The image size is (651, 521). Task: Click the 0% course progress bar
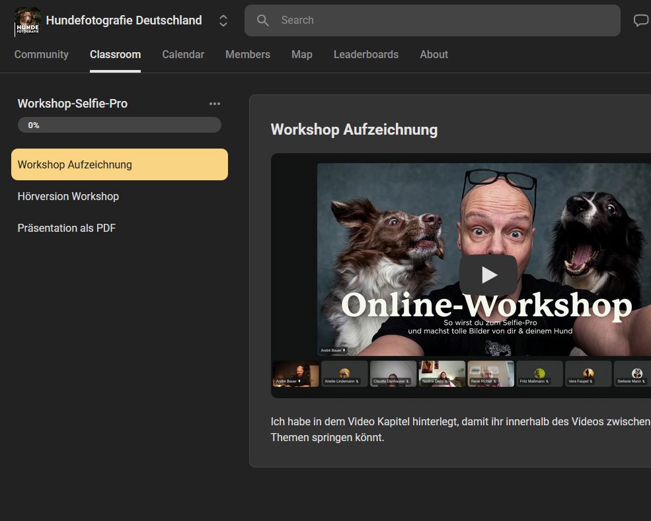pyautogui.click(x=120, y=125)
